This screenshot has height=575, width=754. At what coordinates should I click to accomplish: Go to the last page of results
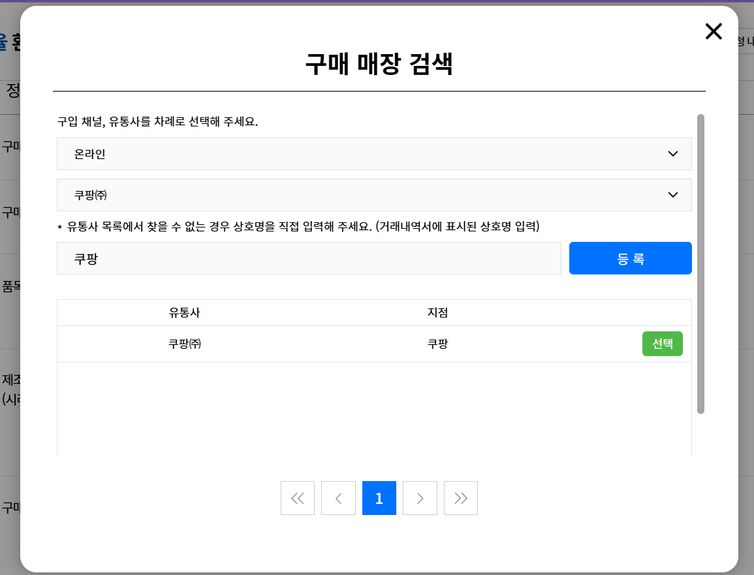(x=461, y=498)
